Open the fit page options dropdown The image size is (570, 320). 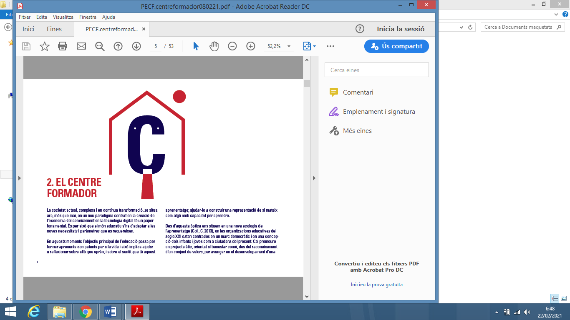[310, 46]
